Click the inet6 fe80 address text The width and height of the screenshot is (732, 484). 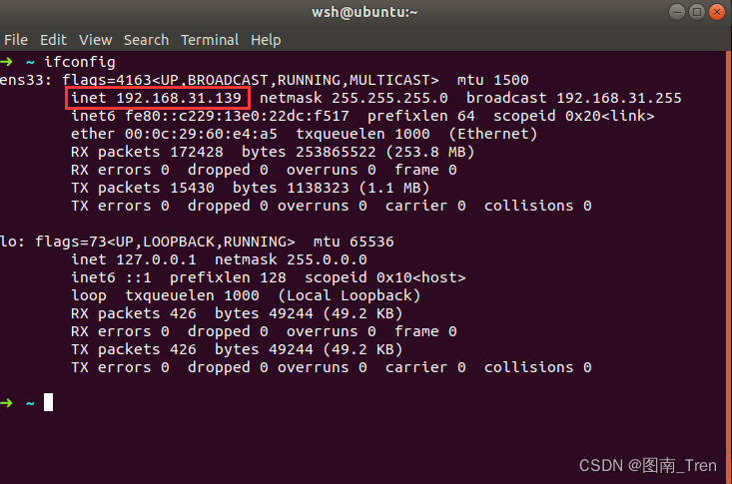237,116
